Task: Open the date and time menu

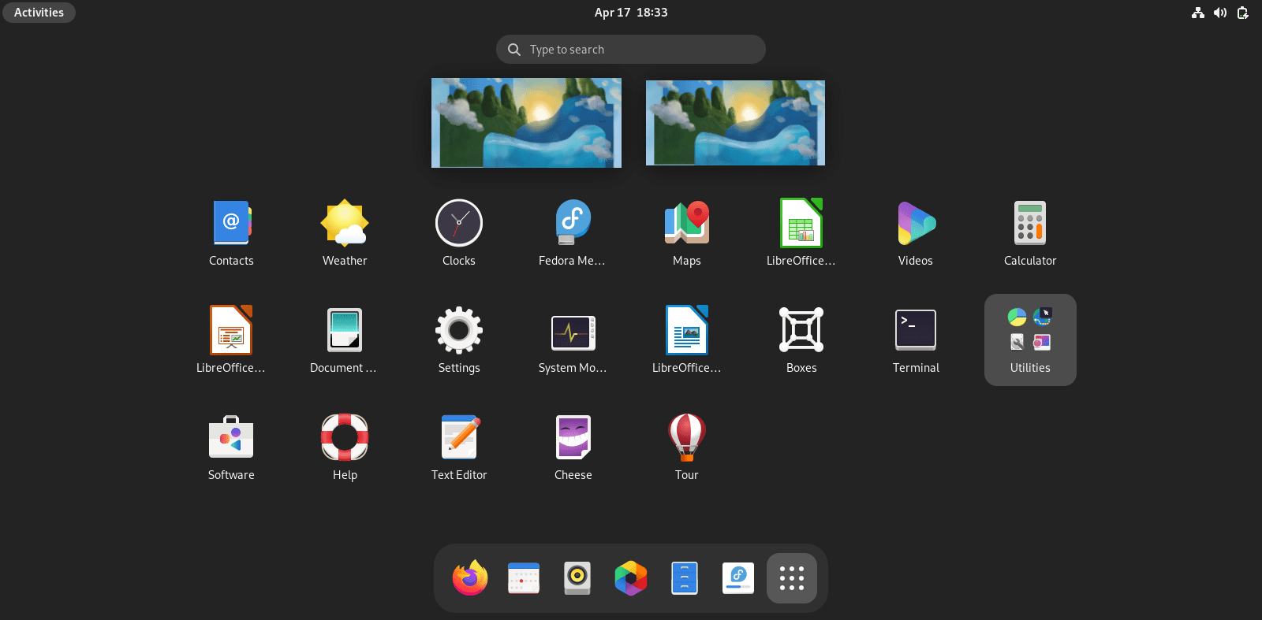Action: coord(631,13)
